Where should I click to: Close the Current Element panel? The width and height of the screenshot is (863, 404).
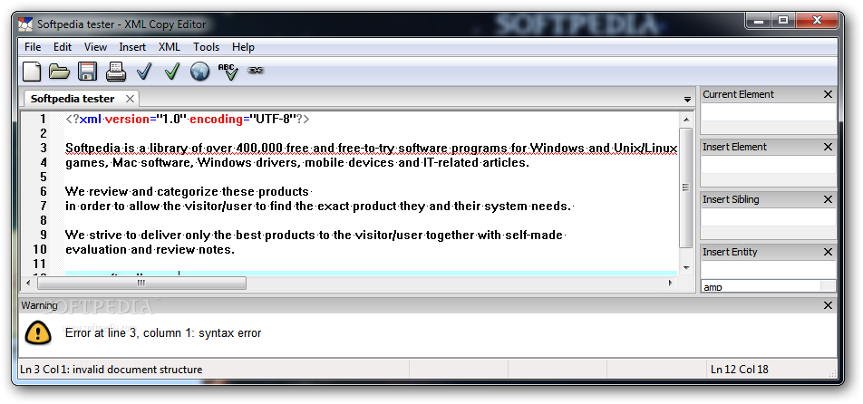click(828, 94)
